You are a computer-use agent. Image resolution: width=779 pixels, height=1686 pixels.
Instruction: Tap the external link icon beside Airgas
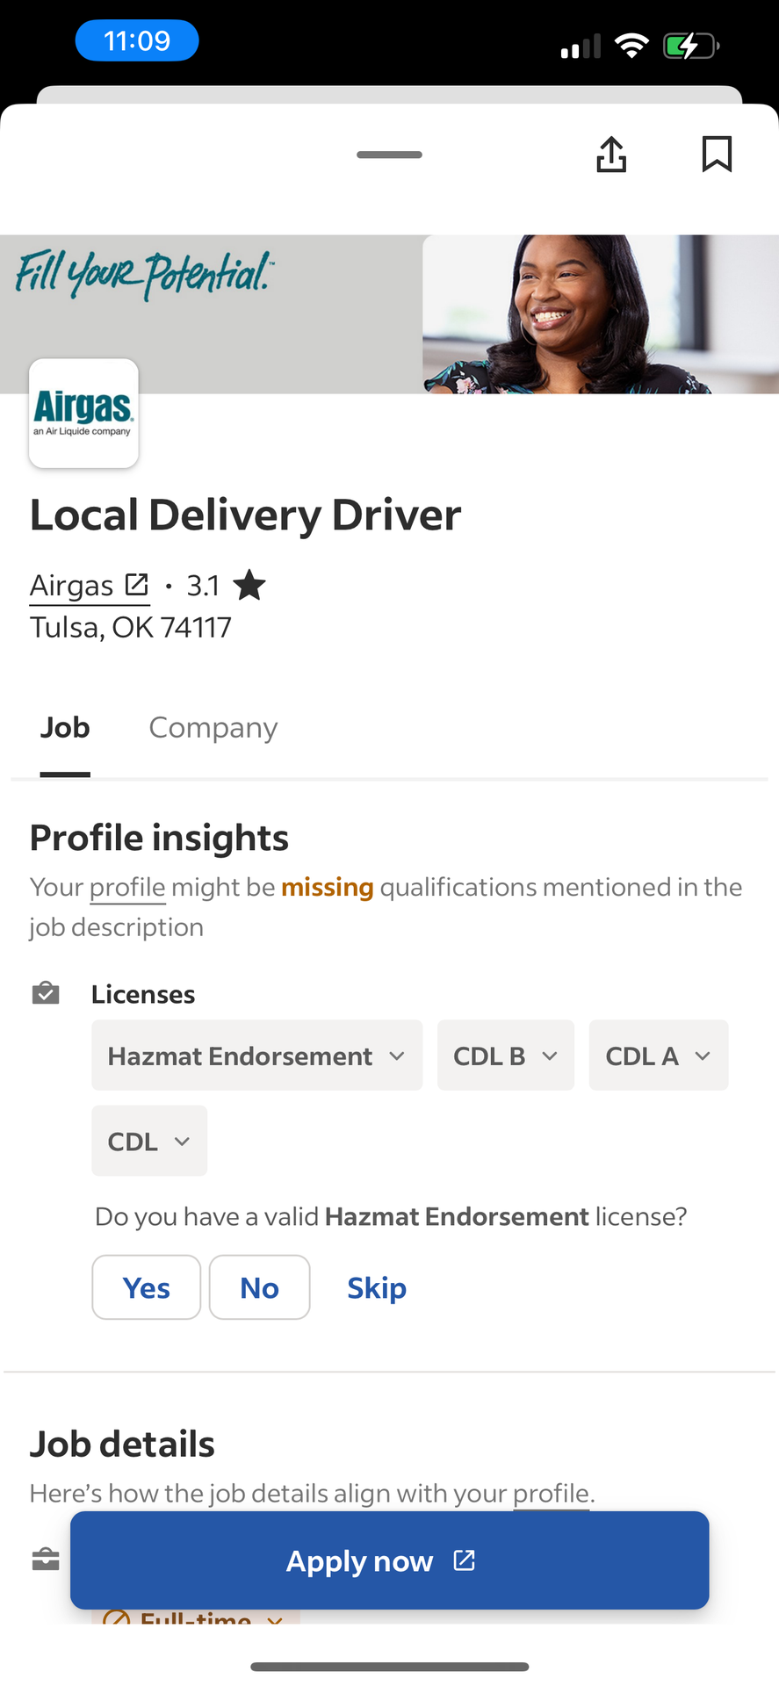point(136,585)
